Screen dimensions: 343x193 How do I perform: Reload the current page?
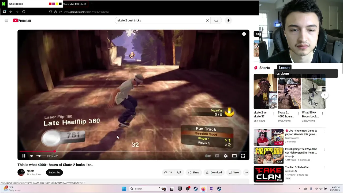click(24, 12)
